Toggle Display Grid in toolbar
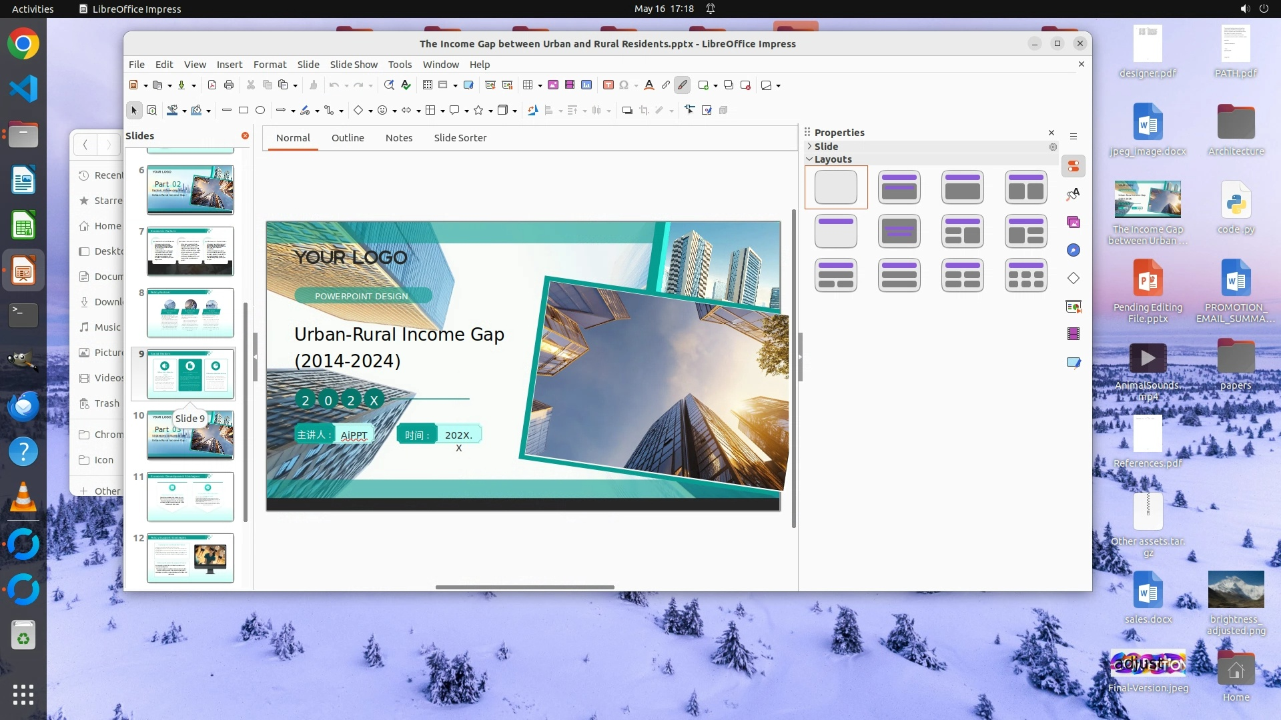 click(x=428, y=85)
